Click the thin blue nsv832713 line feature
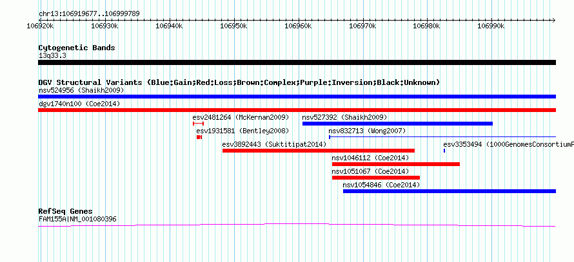 click(442, 137)
